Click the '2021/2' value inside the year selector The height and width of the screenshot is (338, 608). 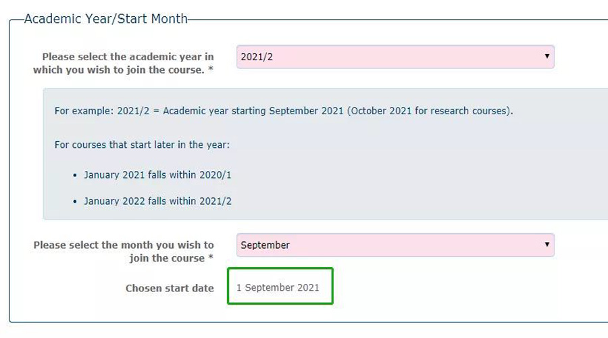click(x=257, y=57)
